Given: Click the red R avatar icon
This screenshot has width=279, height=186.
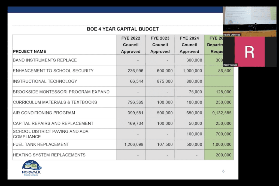Looking at the screenshot, I should (250, 52).
